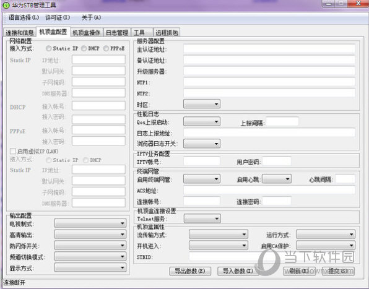Image resolution: width=369 pixels, height=289 pixels.
Task: Click the IPTV帐号 input field
Action: [202, 162]
